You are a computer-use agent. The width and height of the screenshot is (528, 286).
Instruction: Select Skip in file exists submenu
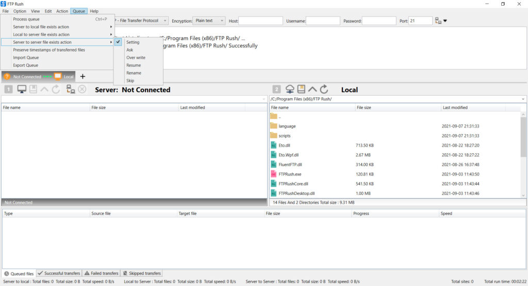(138, 81)
